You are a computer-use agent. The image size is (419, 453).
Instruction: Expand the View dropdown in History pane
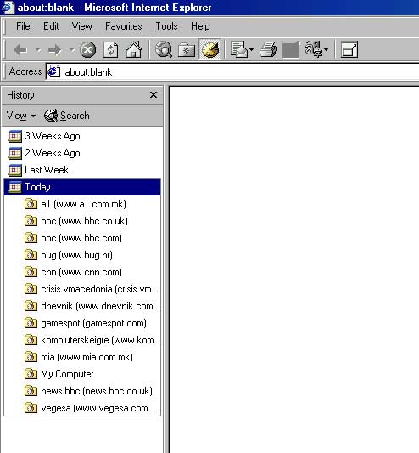click(20, 116)
